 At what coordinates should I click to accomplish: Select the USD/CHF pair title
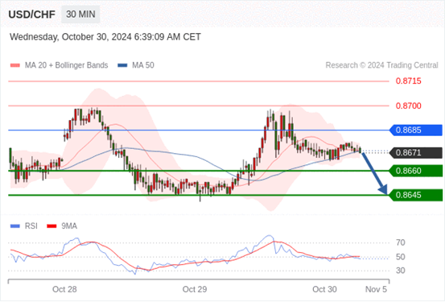point(32,14)
